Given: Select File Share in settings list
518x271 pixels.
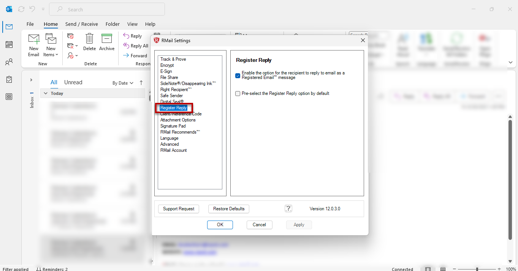Looking at the screenshot, I should [169, 77].
